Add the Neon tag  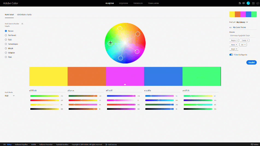point(234,45)
